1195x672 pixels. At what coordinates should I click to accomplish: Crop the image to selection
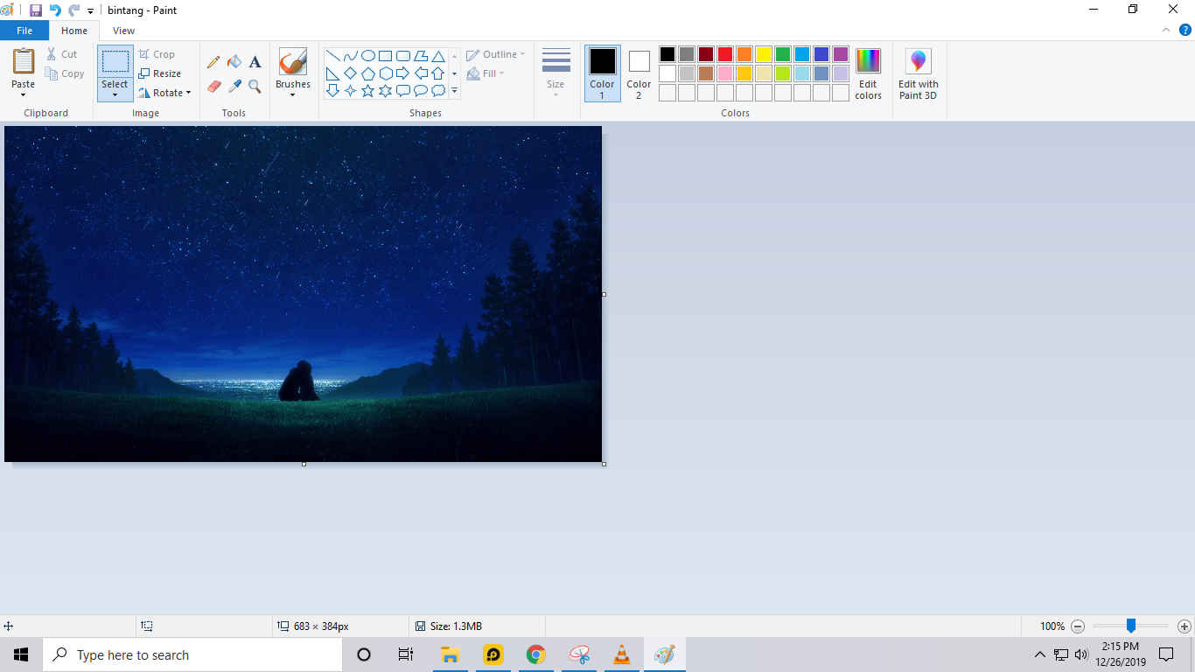[157, 54]
